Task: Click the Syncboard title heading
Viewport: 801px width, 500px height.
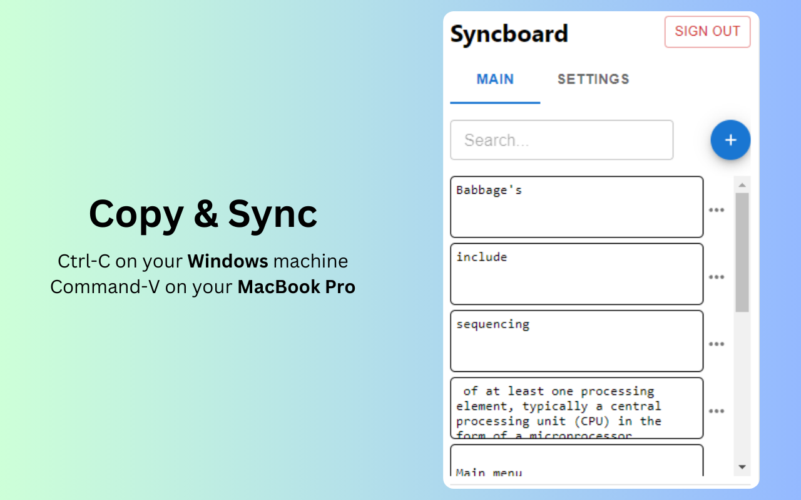Action: [509, 34]
